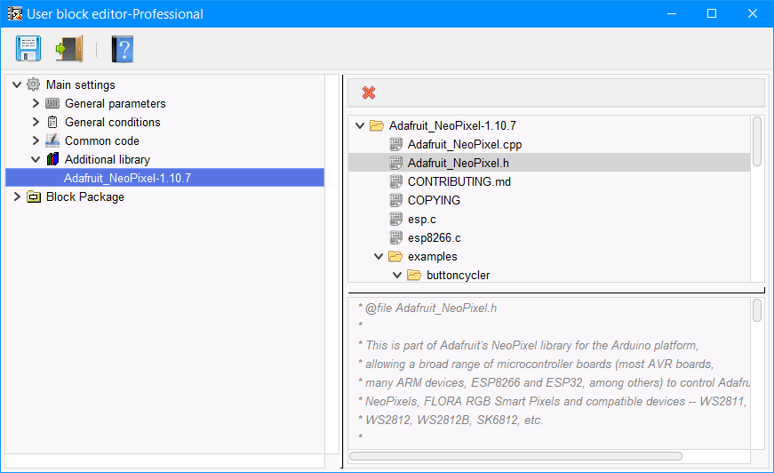Click the Adafruit_NeoPixel-1.10.7 folder icon in file tree
The image size is (774, 473).
click(377, 125)
